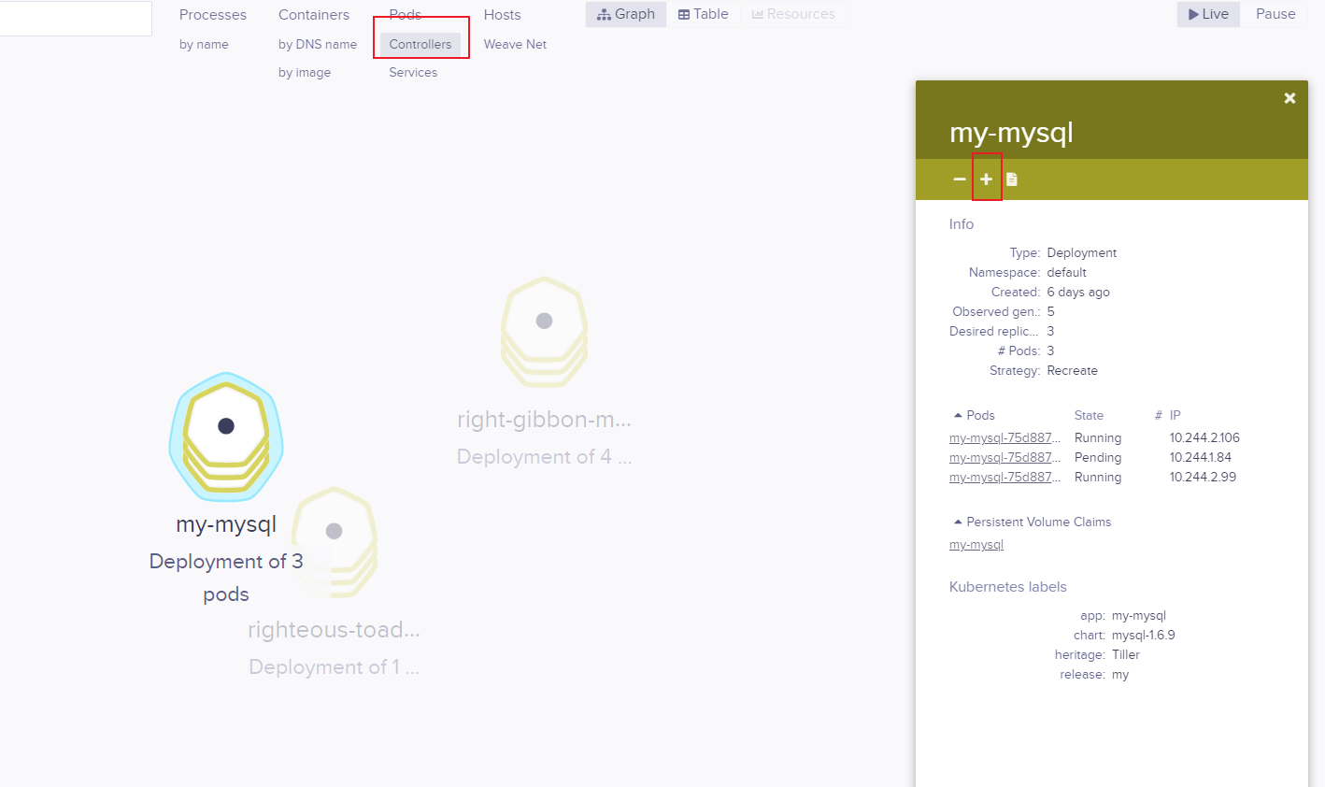
Task: Open the pod with IP 10.244.2.99
Action: tap(1005, 477)
